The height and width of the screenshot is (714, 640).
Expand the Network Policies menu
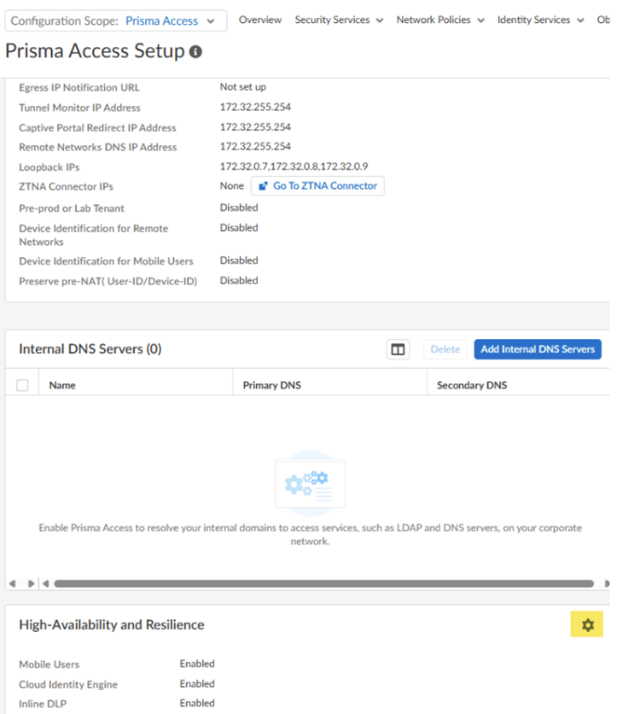click(x=440, y=20)
